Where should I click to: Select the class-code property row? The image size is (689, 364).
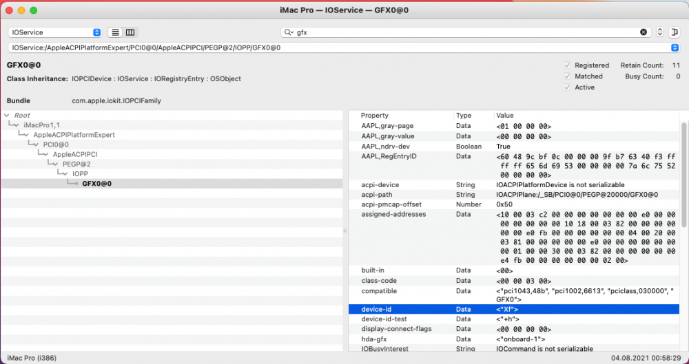point(514,281)
